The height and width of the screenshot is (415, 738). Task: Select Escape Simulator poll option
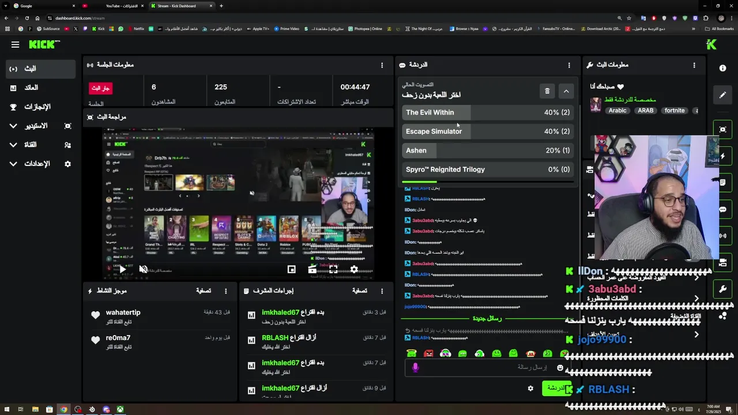pos(488,131)
